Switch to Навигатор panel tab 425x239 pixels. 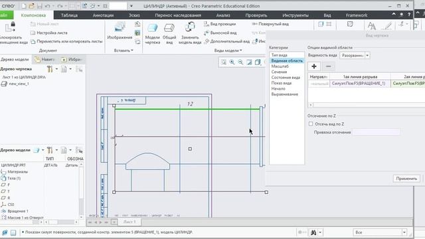click(44, 59)
